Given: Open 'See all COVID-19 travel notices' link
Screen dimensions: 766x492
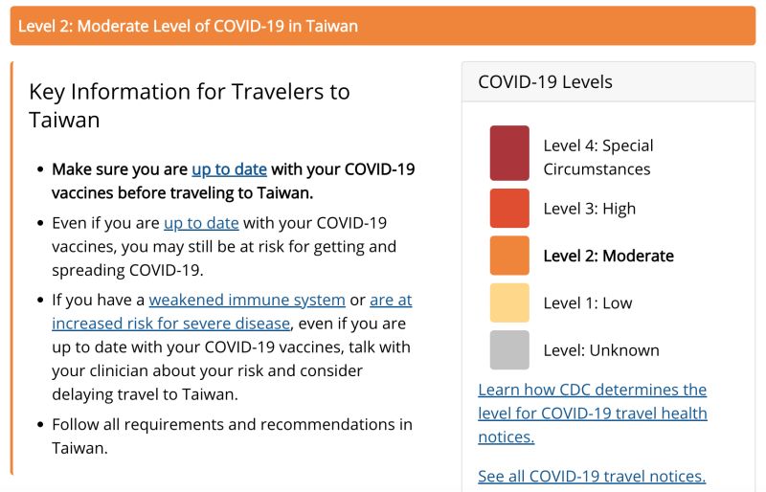Looking at the screenshot, I should point(592,476).
